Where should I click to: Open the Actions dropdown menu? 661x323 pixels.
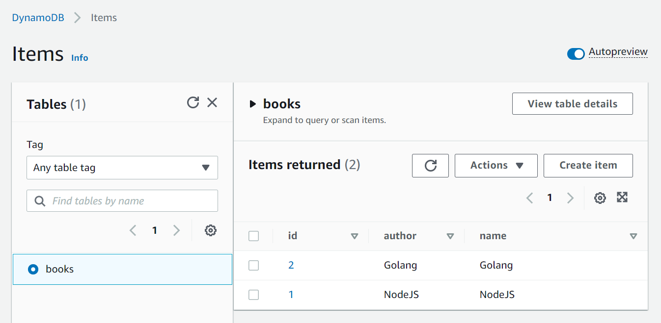point(496,166)
